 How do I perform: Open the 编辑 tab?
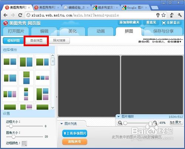(44, 31)
